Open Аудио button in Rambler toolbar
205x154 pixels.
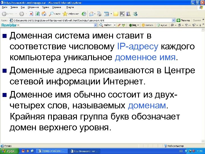(x=162, y=25)
